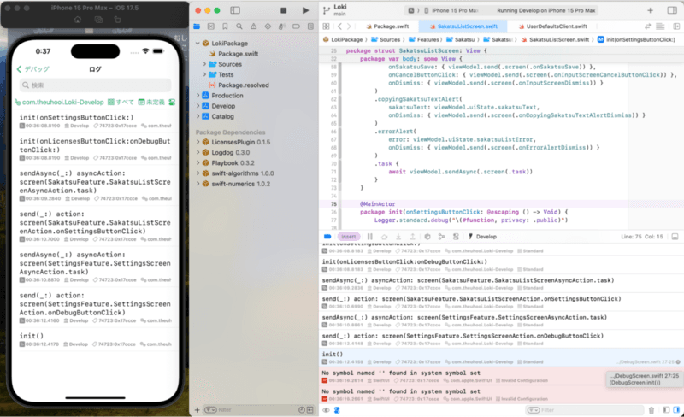Select Package.resolved in the navigator
Image resolution: width=684 pixels, height=417 pixels.
pyautogui.click(x=243, y=85)
